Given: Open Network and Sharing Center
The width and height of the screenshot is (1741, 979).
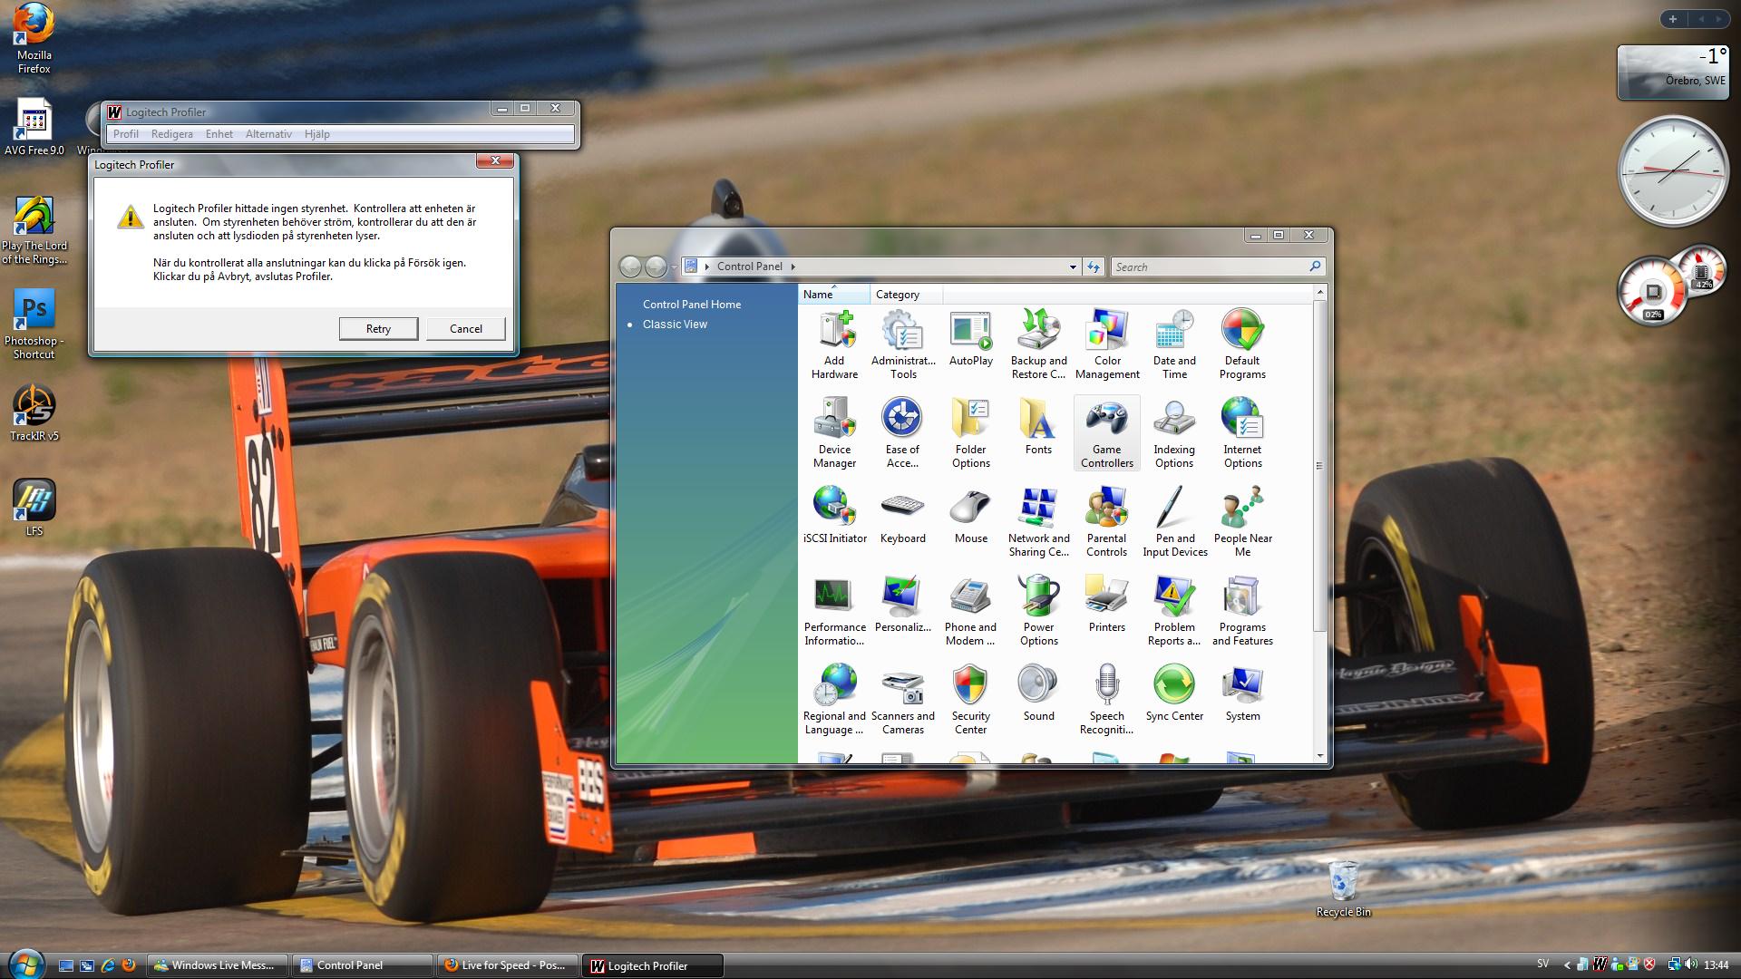Looking at the screenshot, I should tap(1038, 521).
